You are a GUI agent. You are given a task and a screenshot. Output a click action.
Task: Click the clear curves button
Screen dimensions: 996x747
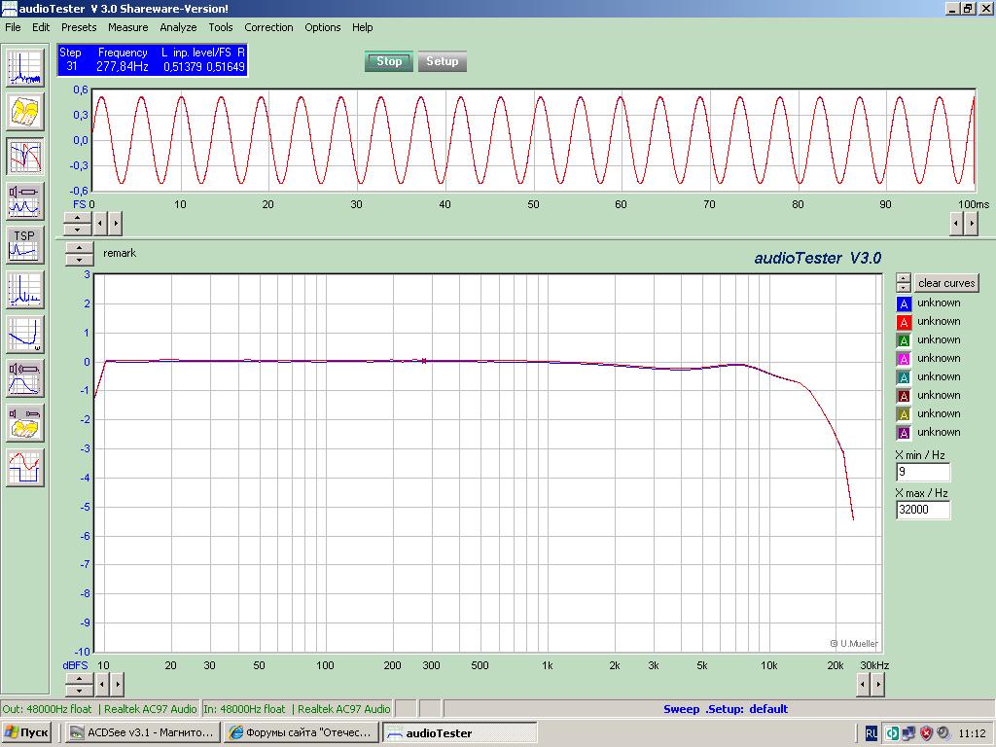[x=946, y=283]
